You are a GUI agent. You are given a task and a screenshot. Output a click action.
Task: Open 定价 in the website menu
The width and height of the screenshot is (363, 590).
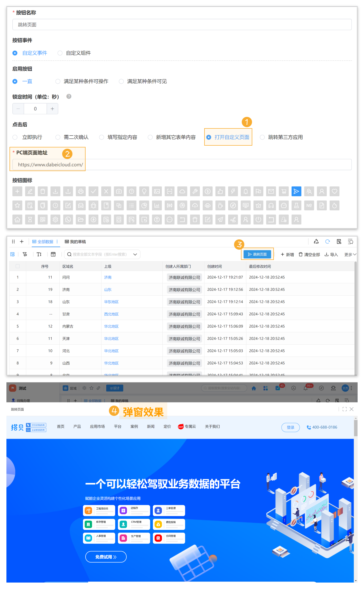tap(167, 426)
